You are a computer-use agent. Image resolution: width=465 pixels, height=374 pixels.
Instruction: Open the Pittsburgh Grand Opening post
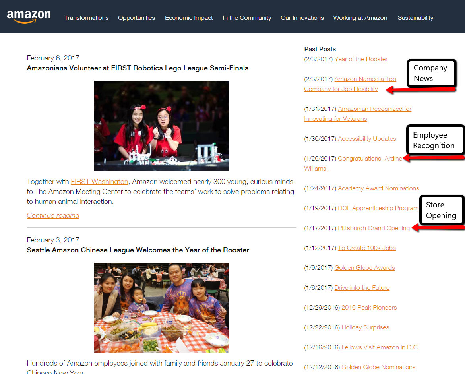[374, 228]
